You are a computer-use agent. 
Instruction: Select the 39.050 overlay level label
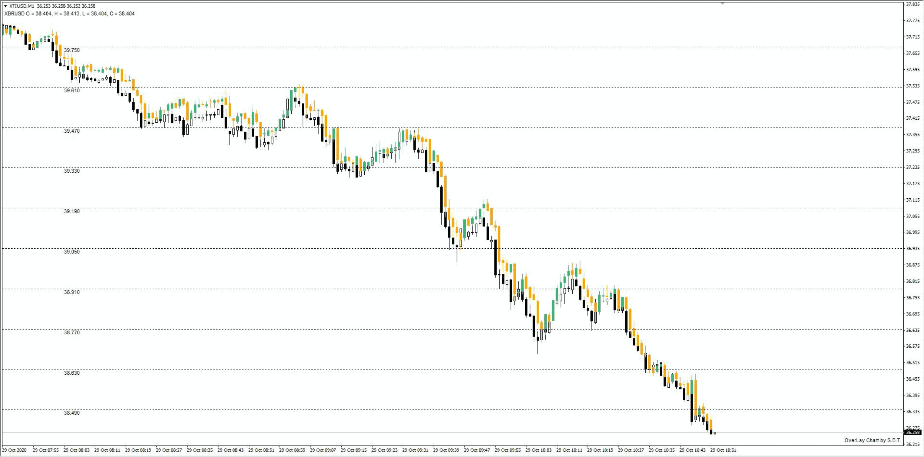(72, 252)
